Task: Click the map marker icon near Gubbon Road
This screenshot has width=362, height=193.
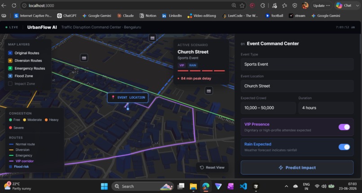Action: click(152, 38)
